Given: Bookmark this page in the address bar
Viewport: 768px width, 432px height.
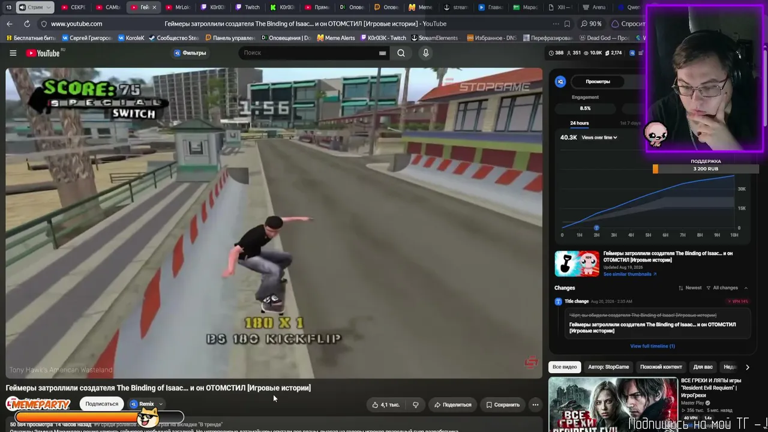Looking at the screenshot, I should pos(567,24).
